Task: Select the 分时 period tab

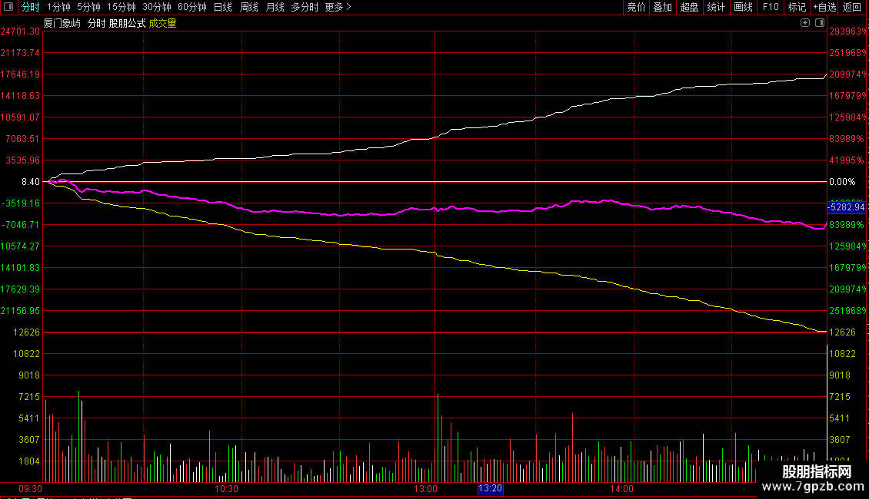Action: pyautogui.click(x=31, y=7)
